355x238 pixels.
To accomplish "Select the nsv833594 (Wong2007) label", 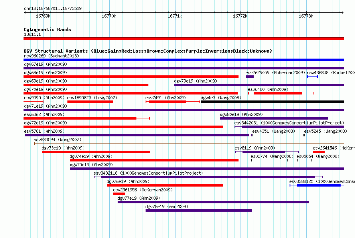I will tap(57, 140).
